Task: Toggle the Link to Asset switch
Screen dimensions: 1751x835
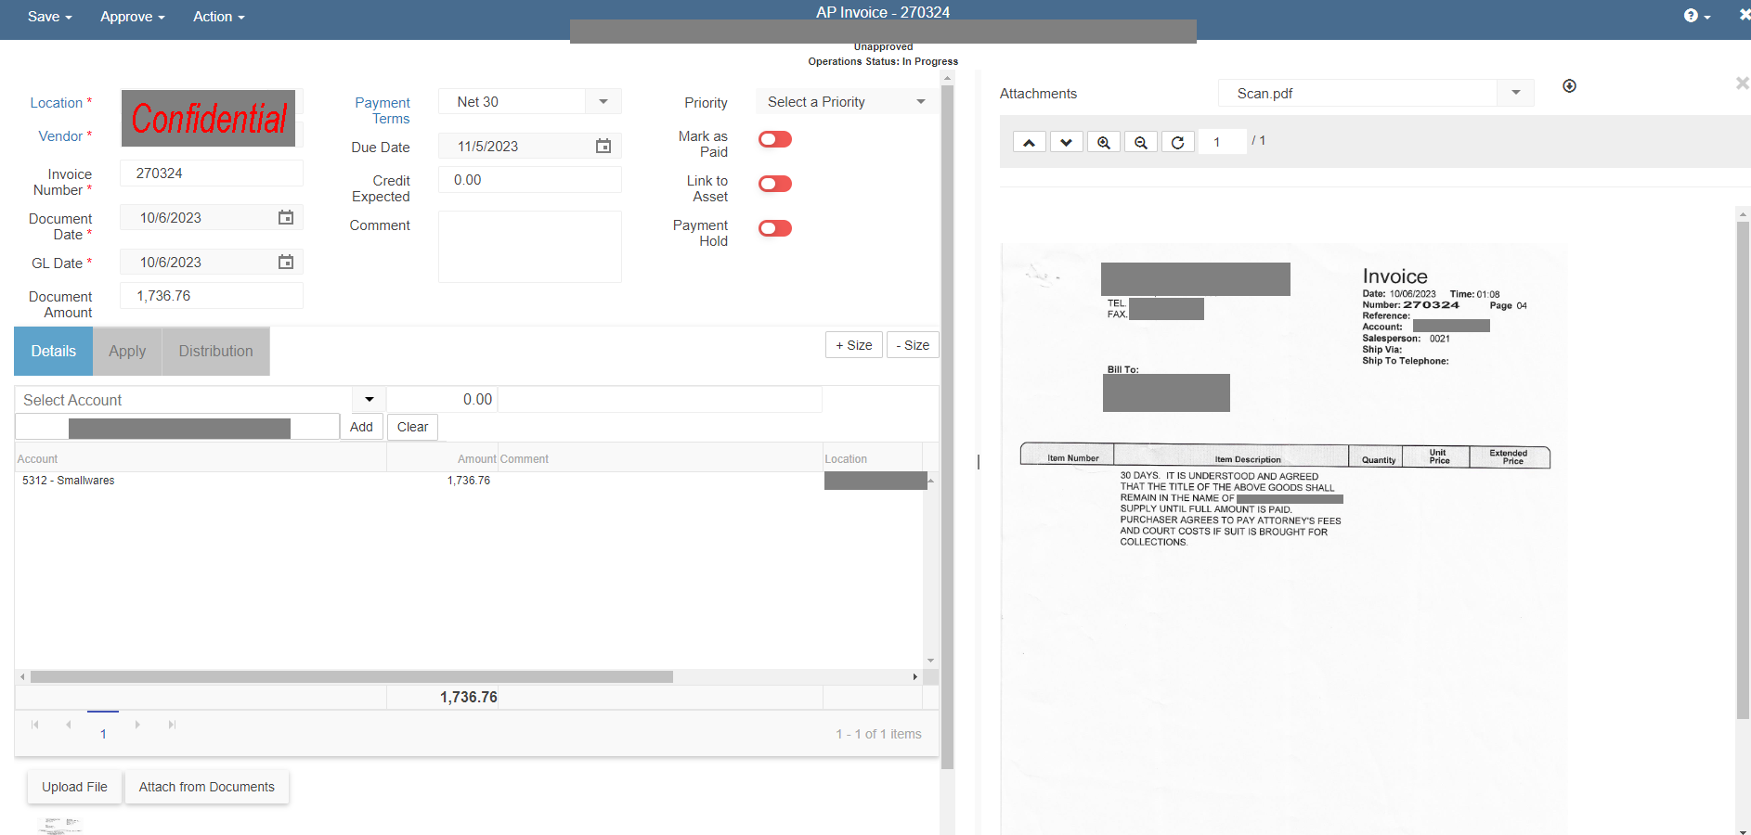Action: click(x=775, y=184)
